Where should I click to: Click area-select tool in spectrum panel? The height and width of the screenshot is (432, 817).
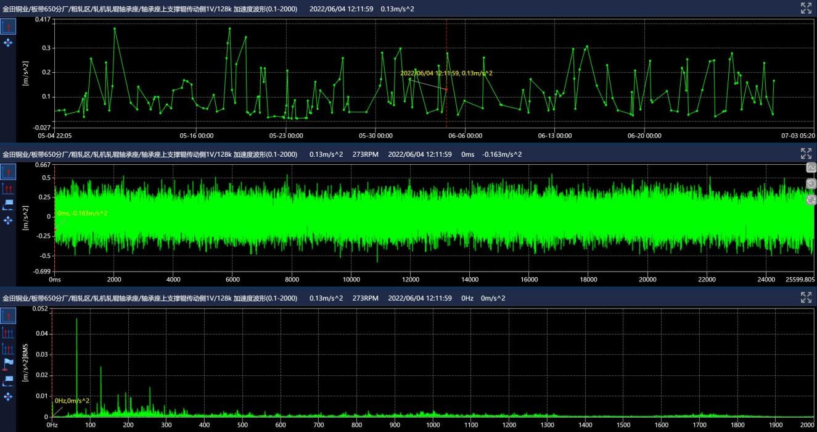pos(8,380)
